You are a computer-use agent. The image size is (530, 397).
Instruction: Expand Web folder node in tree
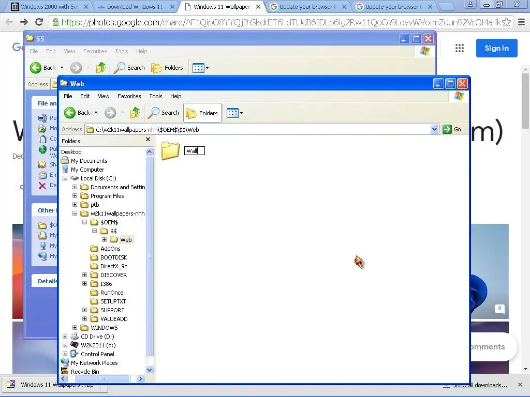tap(104, 239)
